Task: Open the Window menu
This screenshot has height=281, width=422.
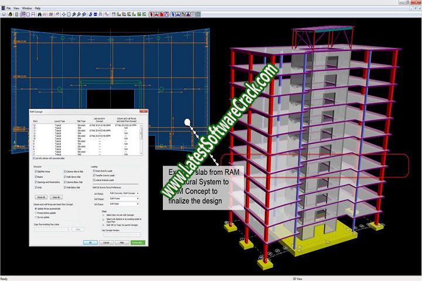Action: (x=27, y=8)
